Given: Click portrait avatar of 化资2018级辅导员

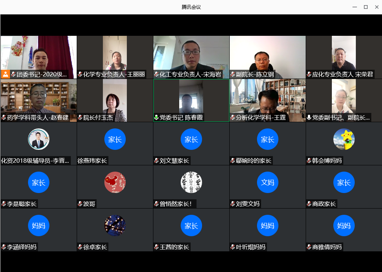Looking at the screenshot, I should pos(39,139).
